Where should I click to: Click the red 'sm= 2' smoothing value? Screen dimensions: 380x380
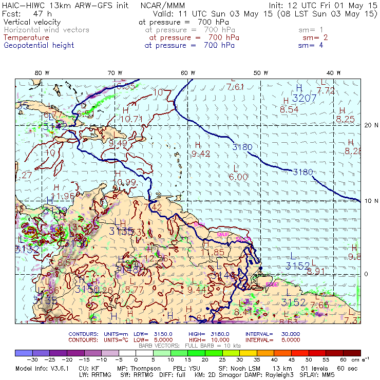[x=315, y=37]
